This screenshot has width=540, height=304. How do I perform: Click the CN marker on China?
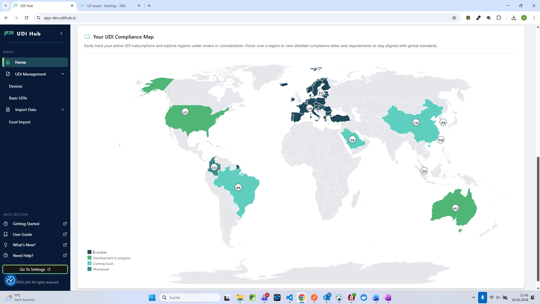point(416,123)
